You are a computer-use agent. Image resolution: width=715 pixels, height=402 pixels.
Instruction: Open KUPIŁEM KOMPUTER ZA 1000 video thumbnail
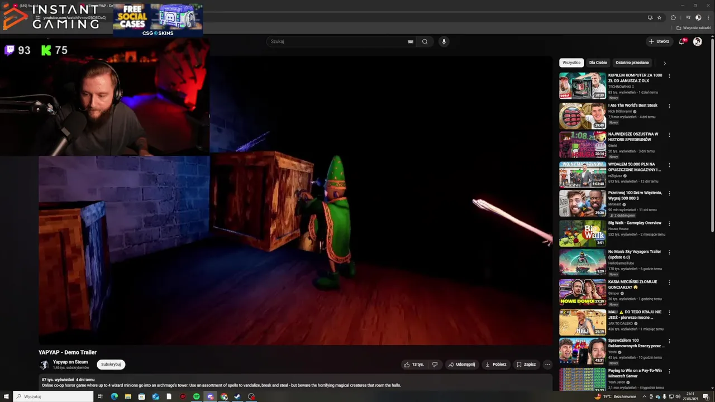click(583, 85)
